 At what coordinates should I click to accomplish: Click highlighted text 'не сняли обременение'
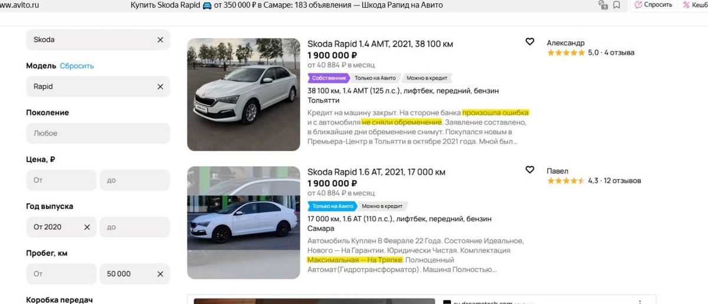pos(402,122)
